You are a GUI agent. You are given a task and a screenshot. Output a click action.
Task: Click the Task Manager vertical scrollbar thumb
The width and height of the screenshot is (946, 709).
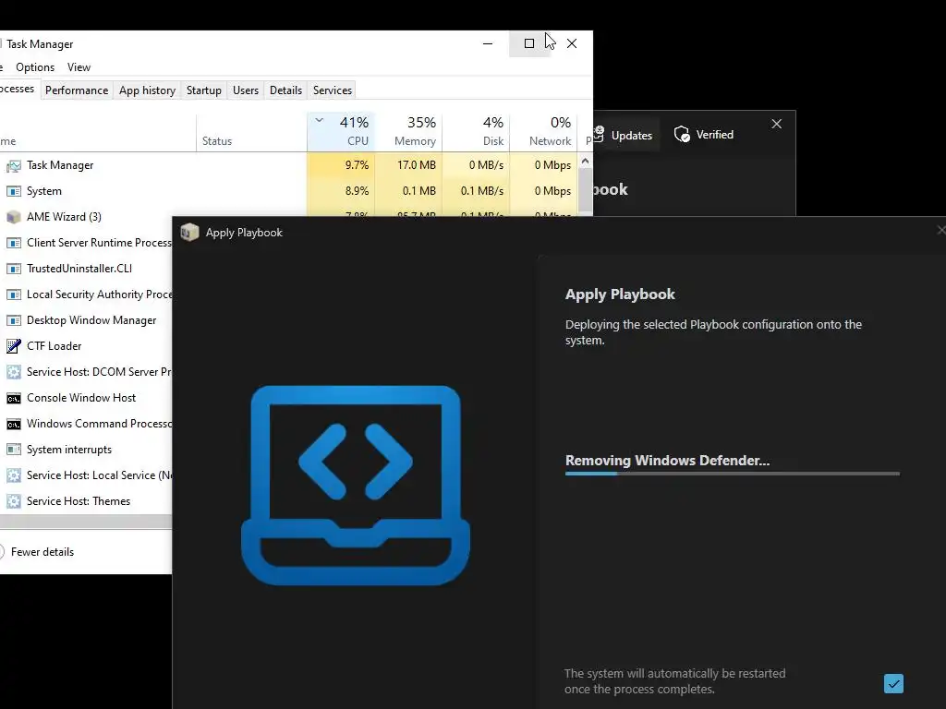(585, 190)
